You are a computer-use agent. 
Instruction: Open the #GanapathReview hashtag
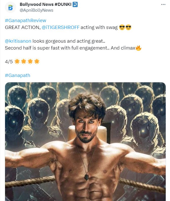26,21
